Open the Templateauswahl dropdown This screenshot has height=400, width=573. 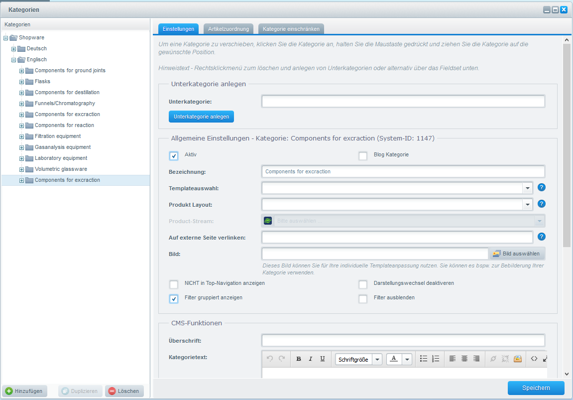[527, 188]
